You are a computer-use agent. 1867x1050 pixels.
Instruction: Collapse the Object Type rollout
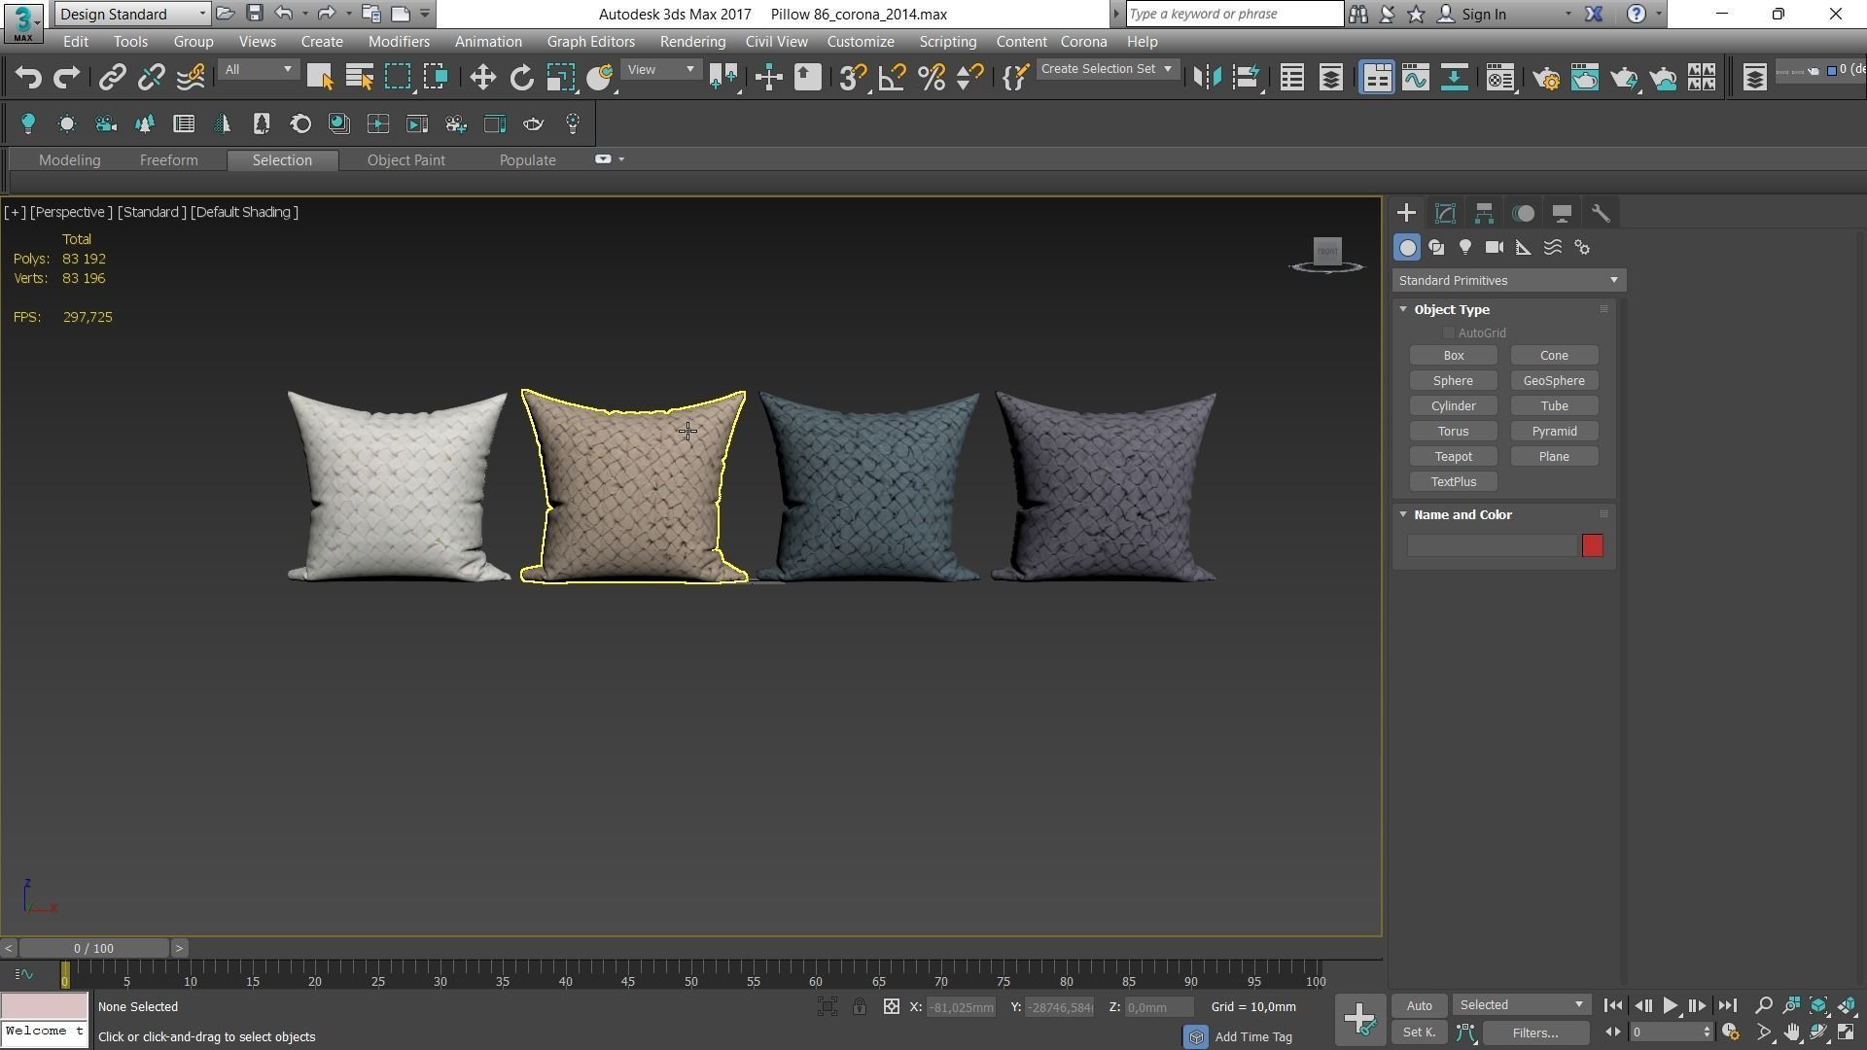coord(1403,309)
